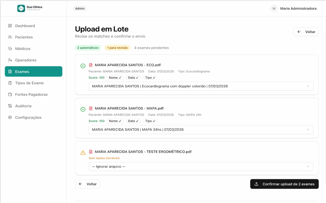The image size is (326, 203).
Task: Click green check icon beside ECO.pdf
Action: click(83, 66)
